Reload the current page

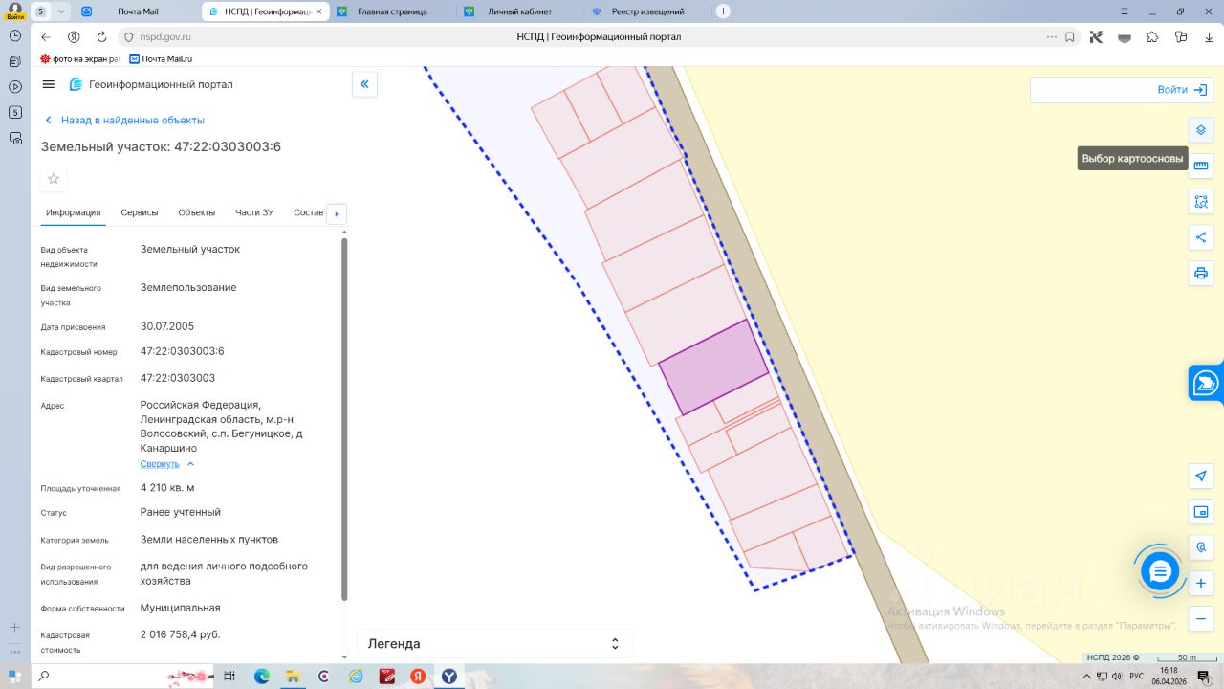[x=101, y=37]
